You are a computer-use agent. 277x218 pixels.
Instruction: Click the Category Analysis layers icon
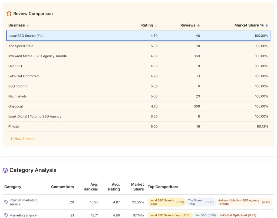pyautogui.click(x=5, y=170)
